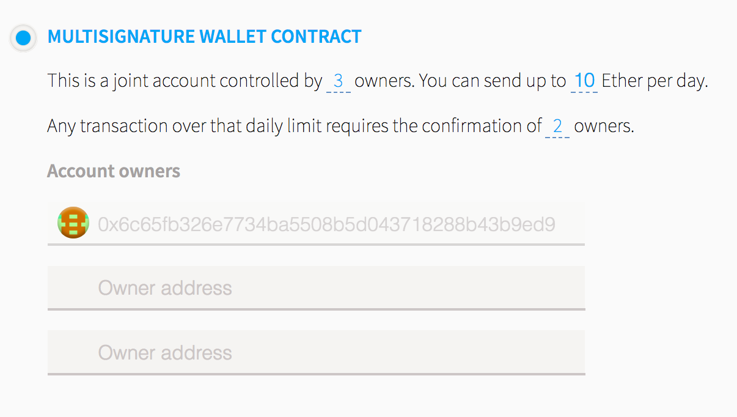Select the Multisignature Wallet Contract radio button

click(x=23, y=38)
